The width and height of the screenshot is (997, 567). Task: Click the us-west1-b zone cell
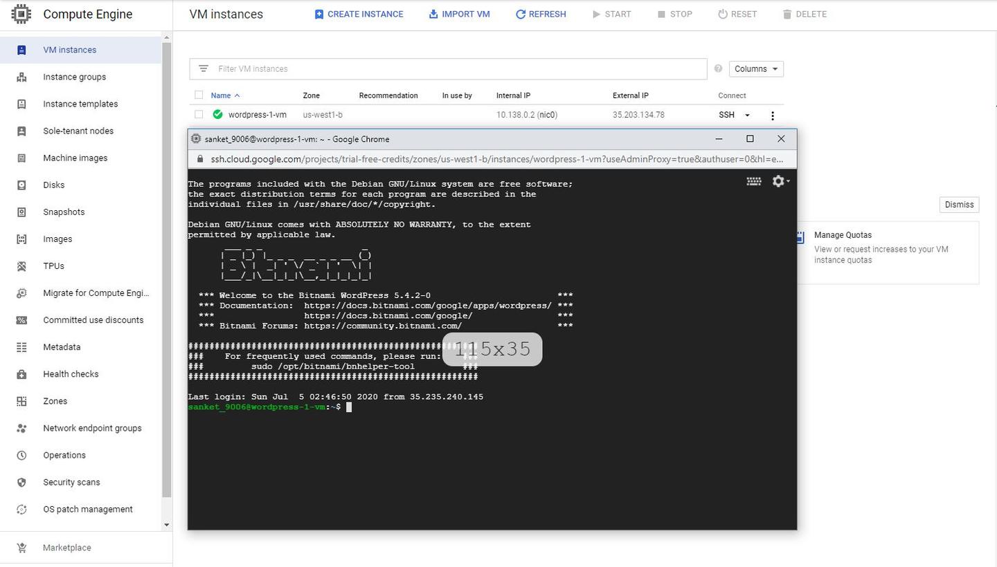(x=323, y=115)
